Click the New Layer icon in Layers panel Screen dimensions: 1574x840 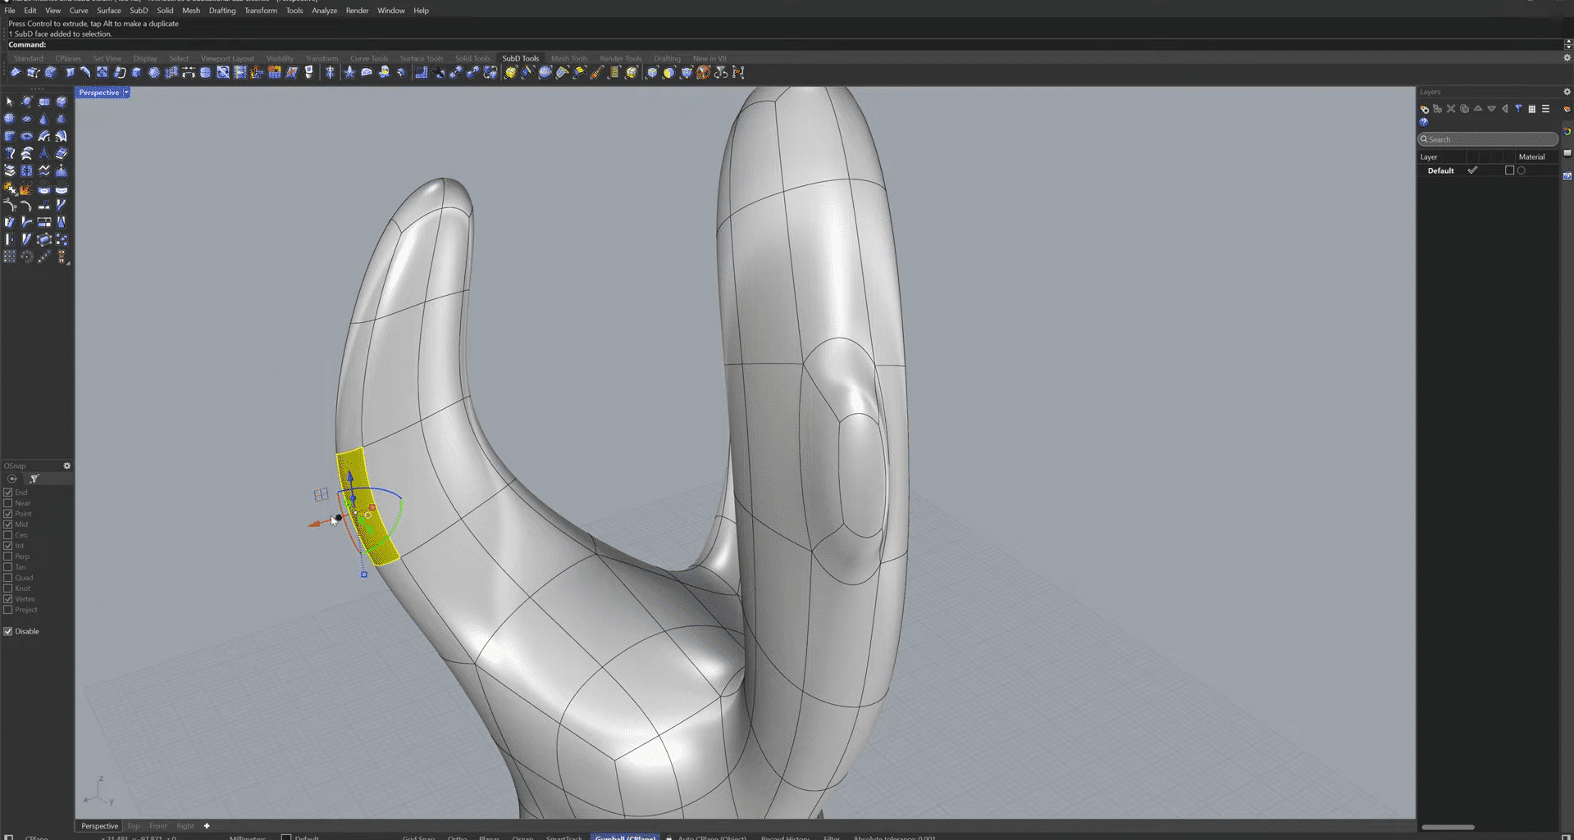(1425, 109)
